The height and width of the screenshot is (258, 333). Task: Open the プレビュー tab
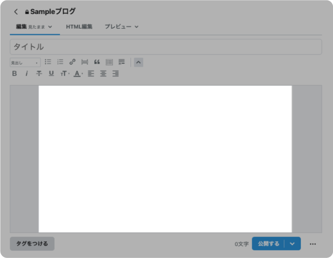pyautogui.click(x=121, y=27)
